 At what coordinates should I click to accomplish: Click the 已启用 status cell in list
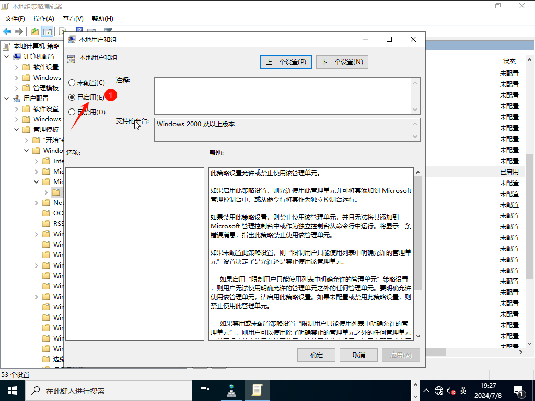click(509, 172)
